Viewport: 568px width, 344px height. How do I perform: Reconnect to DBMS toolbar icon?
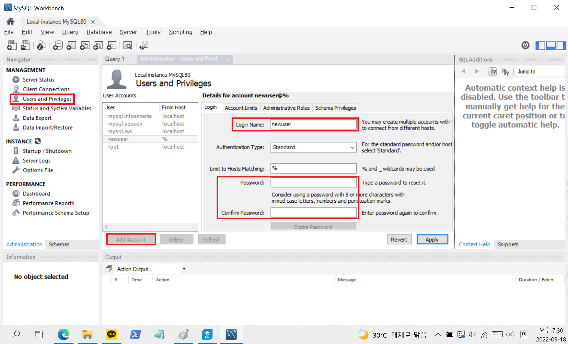[x=144, y=45]
